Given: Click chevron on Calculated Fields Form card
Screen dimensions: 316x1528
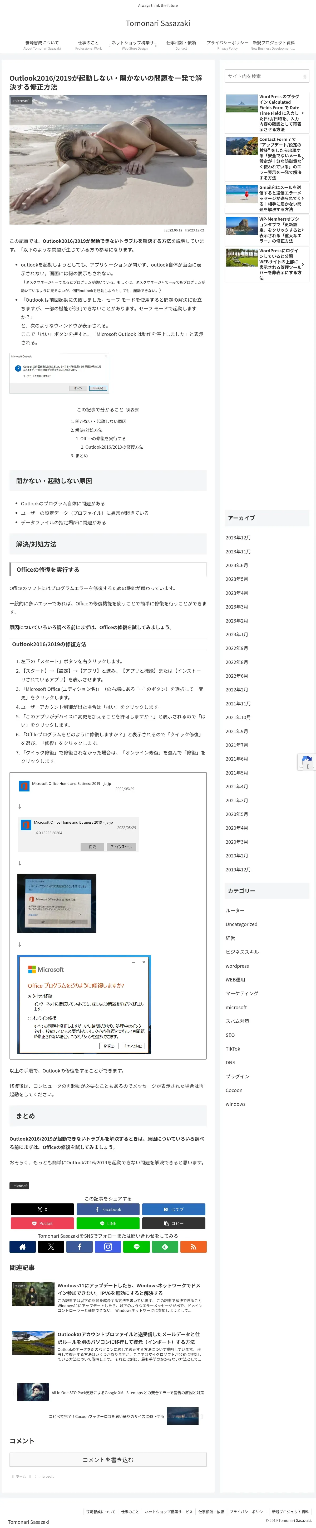Looking at the screenshot, I should pyautogui.click(x=303, y=113).
